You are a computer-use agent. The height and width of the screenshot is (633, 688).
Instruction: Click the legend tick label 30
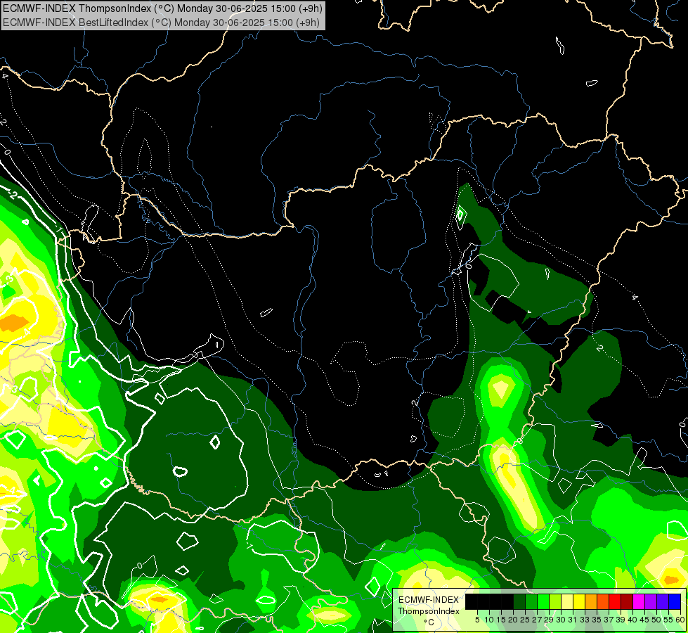pyautogui.click(x=562, y=620)
